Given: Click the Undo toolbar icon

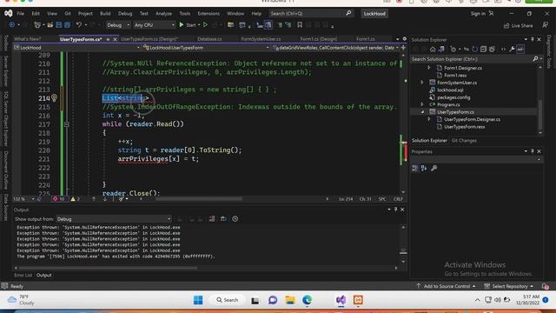Looking at the screenshot, I should pos(79,25).
